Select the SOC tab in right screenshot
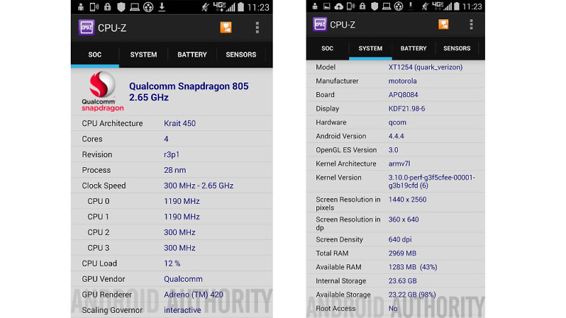Image resolution: width=566 pixels, height=318 pixels. pyautogui.click(x=327, y=49)
